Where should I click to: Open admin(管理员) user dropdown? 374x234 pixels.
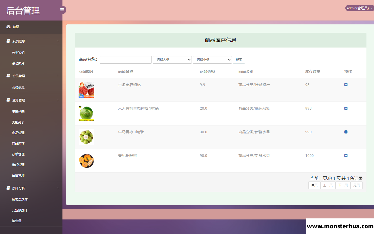(x=360, y=8)
